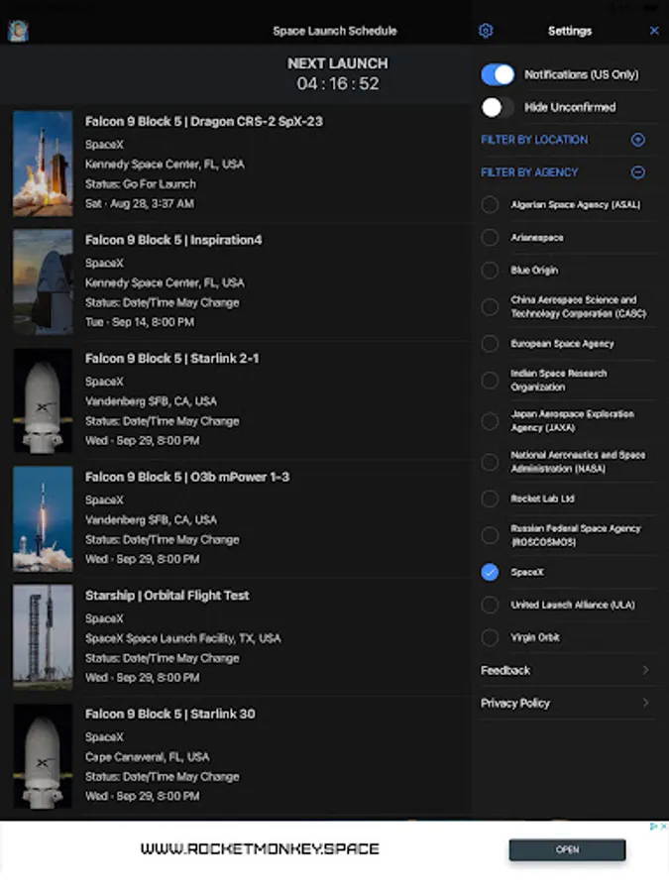669x892 pixels.
Task: Select Algerian Space Agency (ASAL) filter
Action: 490,205
